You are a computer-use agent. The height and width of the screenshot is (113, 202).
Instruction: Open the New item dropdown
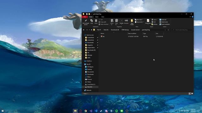(x=139, y=19)
